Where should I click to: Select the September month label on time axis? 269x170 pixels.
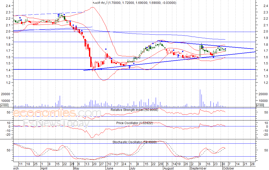tap(198, 168)
